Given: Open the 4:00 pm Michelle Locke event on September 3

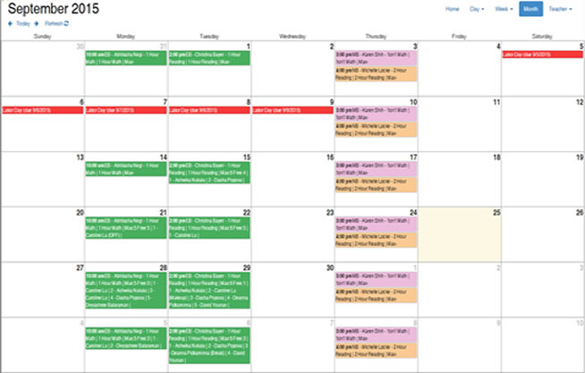Looking at the screenshot, I should [376, 74].
